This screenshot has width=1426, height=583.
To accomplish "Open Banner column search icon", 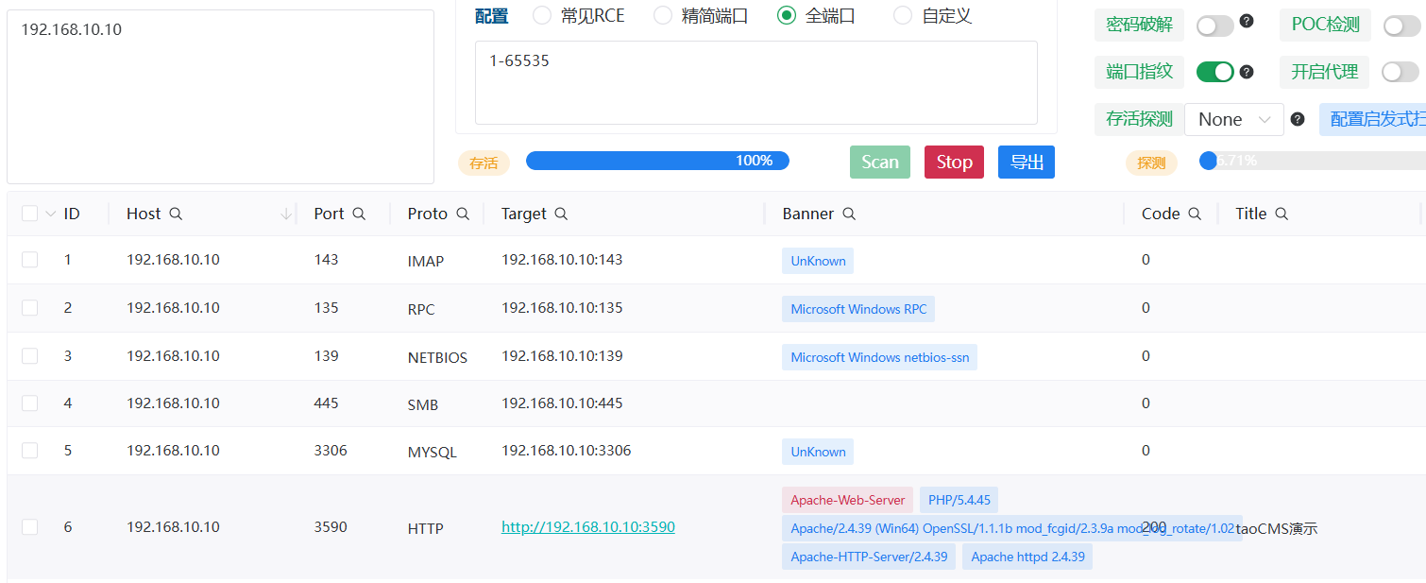I will 849,214.
